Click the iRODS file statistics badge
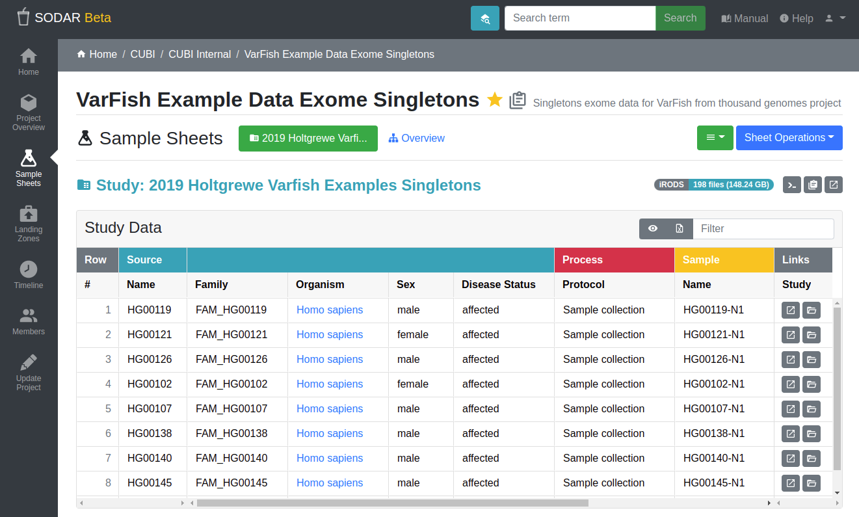Image resolution: width=859 pixels, height=517 pixels. tap(714, 185)
